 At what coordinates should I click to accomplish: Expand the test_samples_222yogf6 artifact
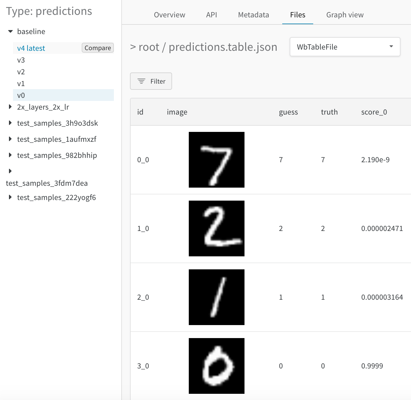click(10, 197)
